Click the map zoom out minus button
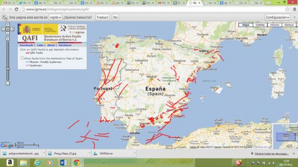The image size is (298, 167). [7, 83]
